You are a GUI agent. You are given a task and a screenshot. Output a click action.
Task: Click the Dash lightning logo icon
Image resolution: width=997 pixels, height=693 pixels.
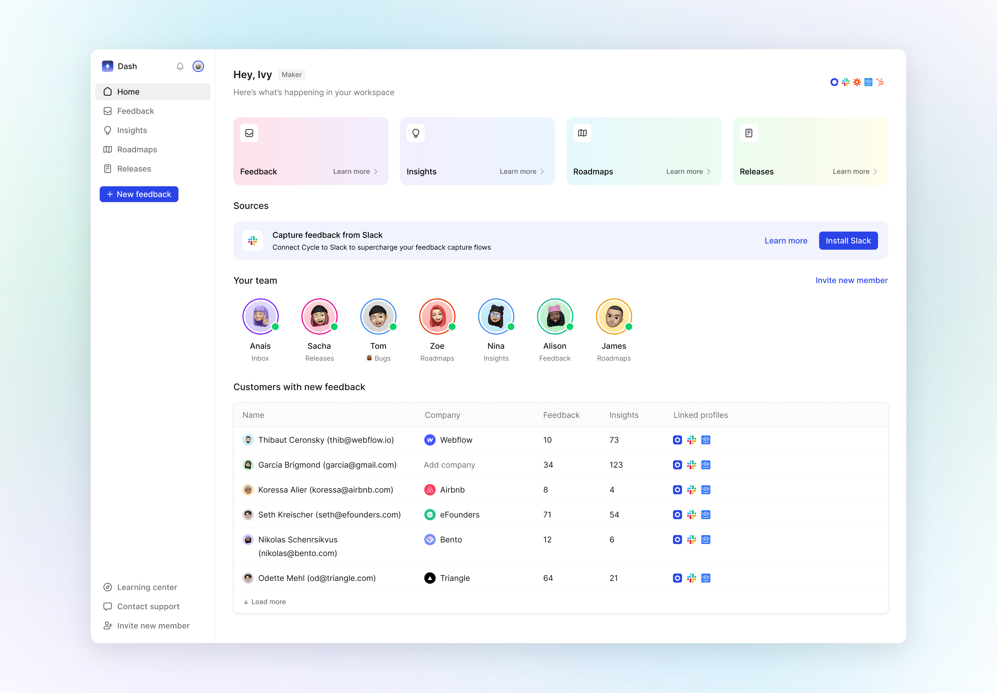coord(107,66)
